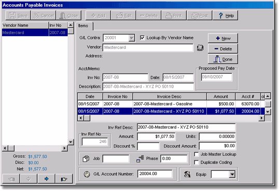This screenshot has width=280, height=191.
Task: Go to next record with blue arrow
Action: click(x=47, y=179)
